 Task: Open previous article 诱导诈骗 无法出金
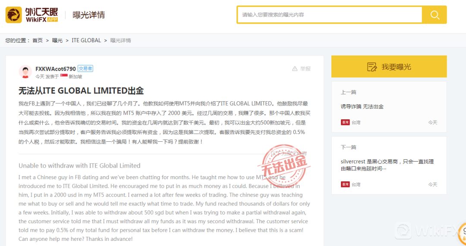point(362,106)
